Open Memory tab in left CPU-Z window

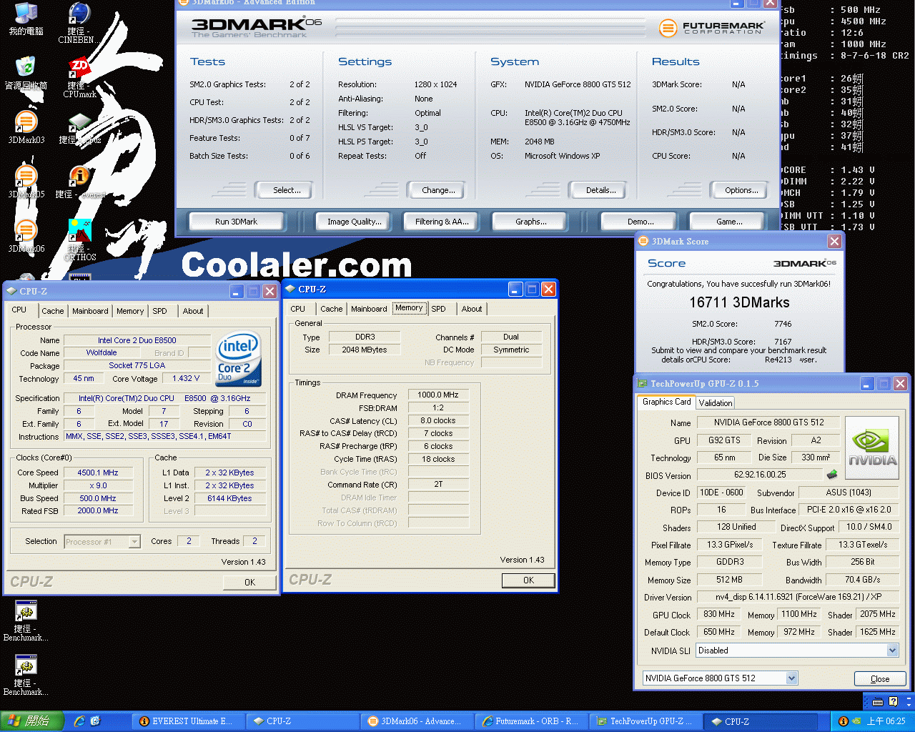click(x=130, y=311)
